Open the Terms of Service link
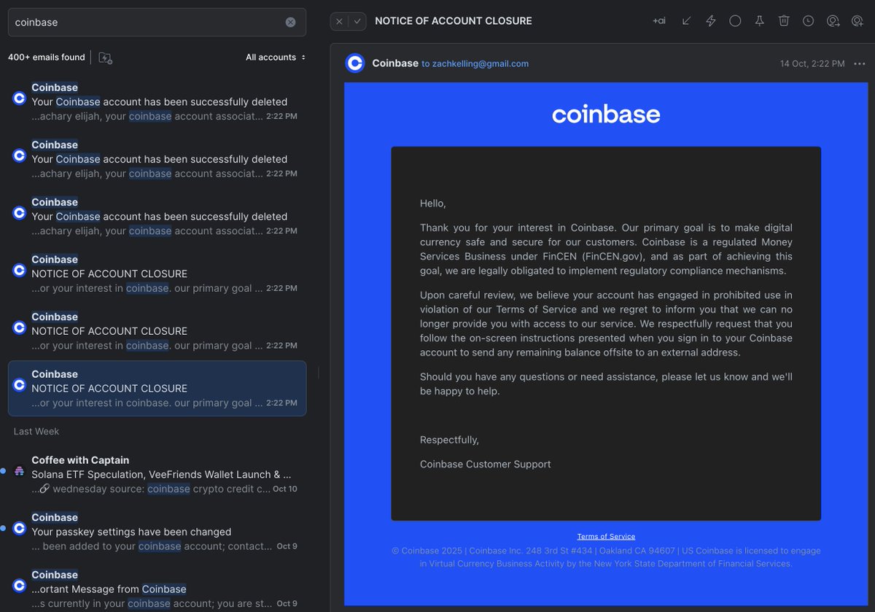This screenshot has height=612, width=875. [x=606, y=536]
